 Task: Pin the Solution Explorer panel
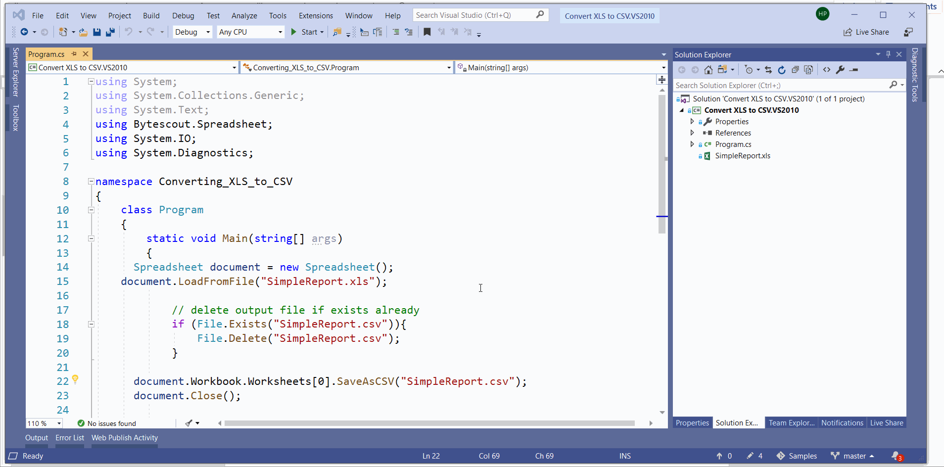point(889,54)
